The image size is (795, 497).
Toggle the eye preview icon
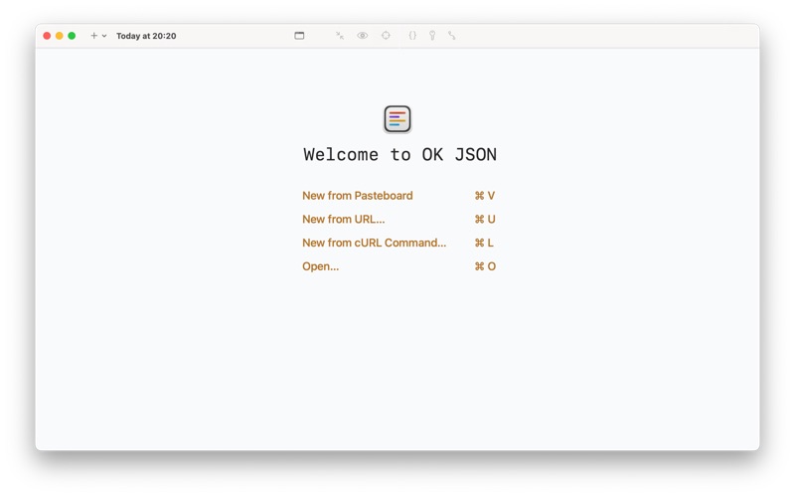point(362,36)
